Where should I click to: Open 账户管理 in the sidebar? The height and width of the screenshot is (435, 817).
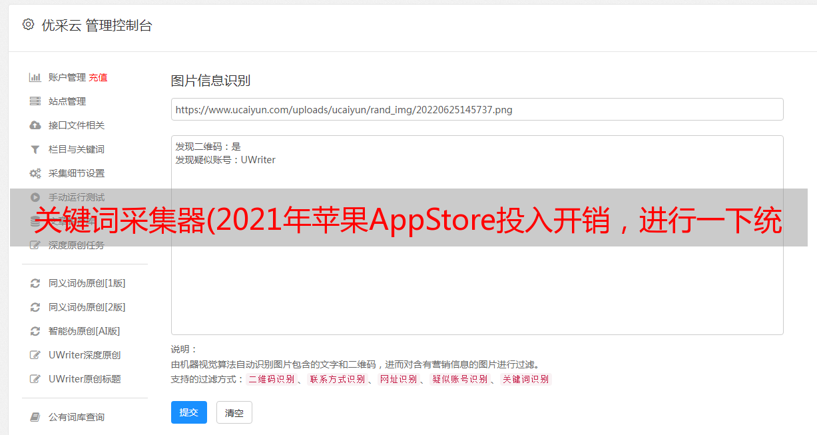pos(67,77)
